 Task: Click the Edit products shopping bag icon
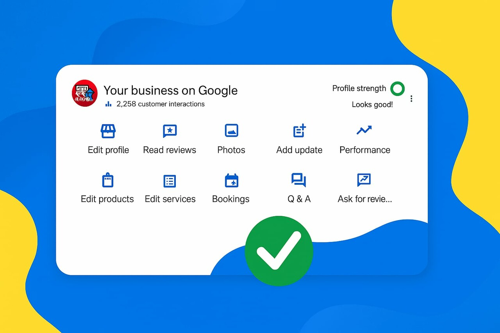click(107, 180)
